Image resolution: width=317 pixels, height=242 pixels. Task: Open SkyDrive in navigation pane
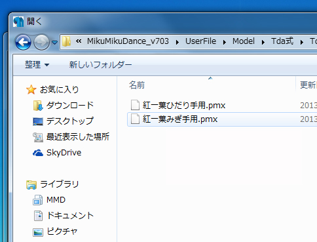pos(64,153)
